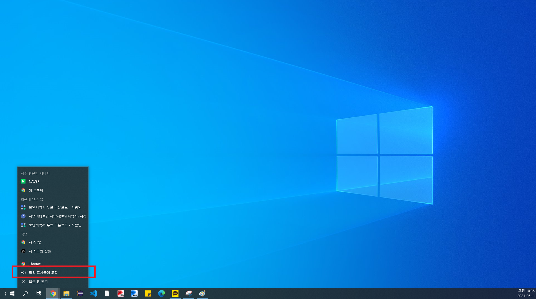Reopen 사업이행보안 서약서 recently closed tab
The image size is (536, 299).
coord(57,216)
